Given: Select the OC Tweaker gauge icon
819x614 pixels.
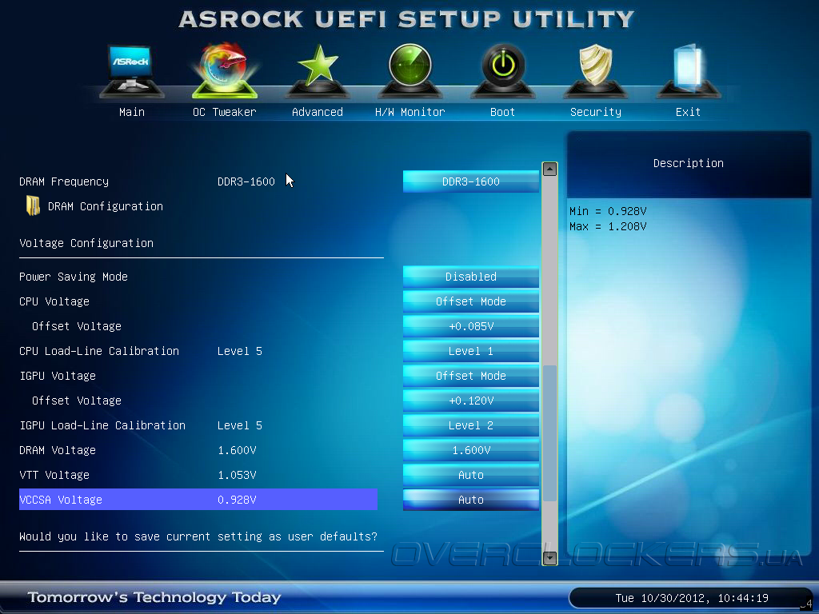Looking at the screenshot, I should (x=225, y=71).
